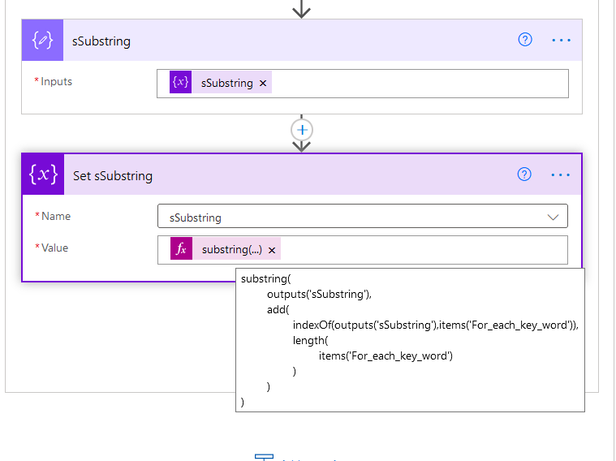The image size is (616, 461).
Task: Click the fx expression icon in Value
Action: (x=182, y=250)
